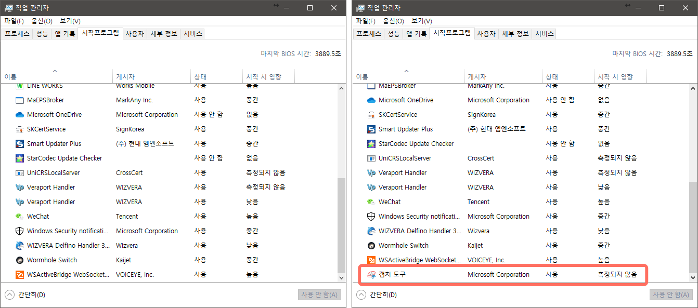
Task: Click SKCertService icon in left window
Action: coord(20,129)
